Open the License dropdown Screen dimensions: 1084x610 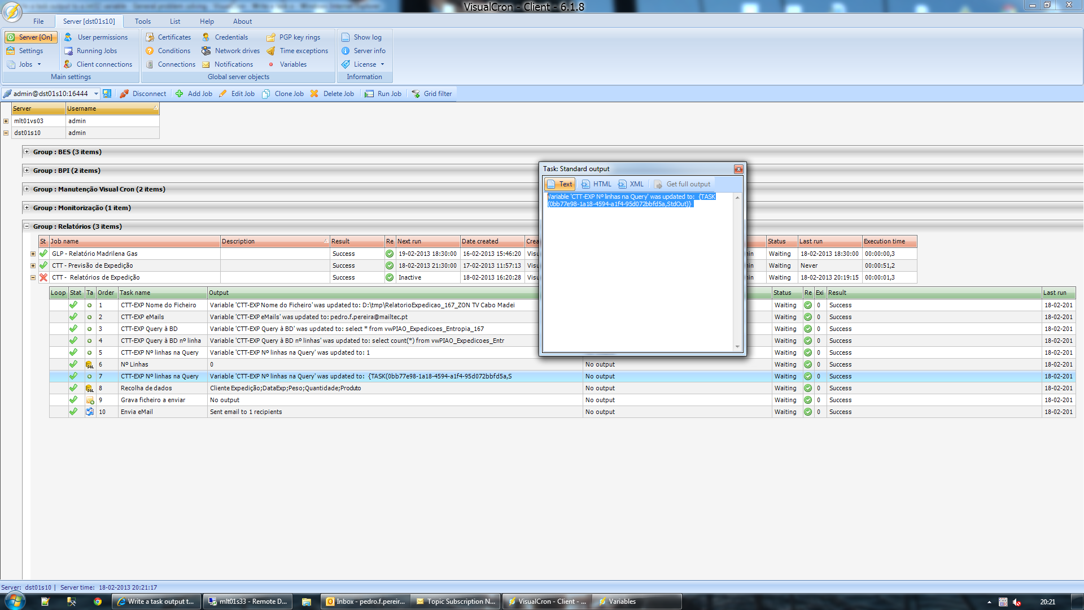(363, 64)
